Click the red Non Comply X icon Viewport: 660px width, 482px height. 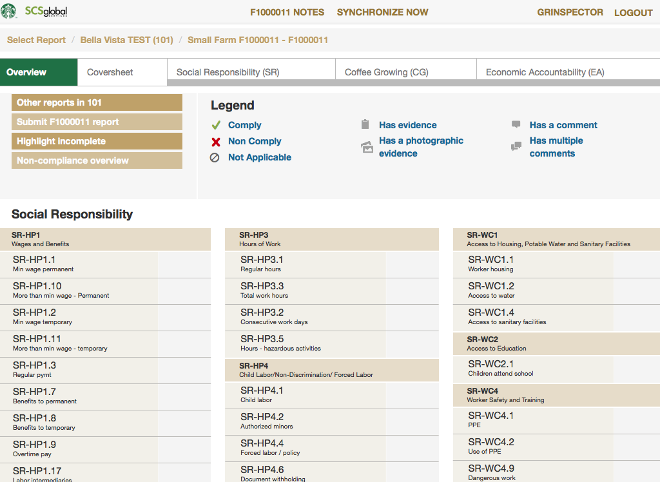tap(216, 142)
